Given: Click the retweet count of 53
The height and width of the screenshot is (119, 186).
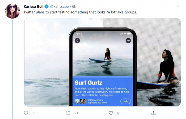Looking at the screenshot, I should point(76,113).
